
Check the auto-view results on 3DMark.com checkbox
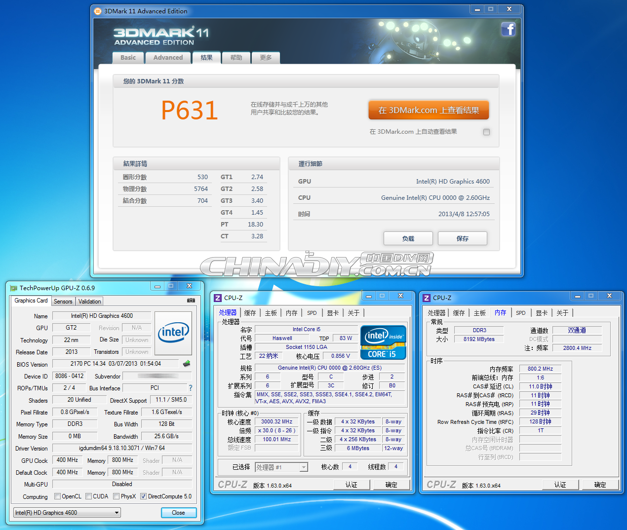486,132
